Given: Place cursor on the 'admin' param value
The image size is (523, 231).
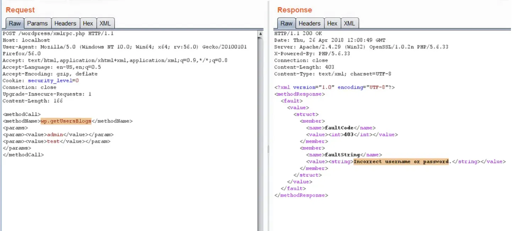Looking at the screenshot, I should tap(55, 134).
